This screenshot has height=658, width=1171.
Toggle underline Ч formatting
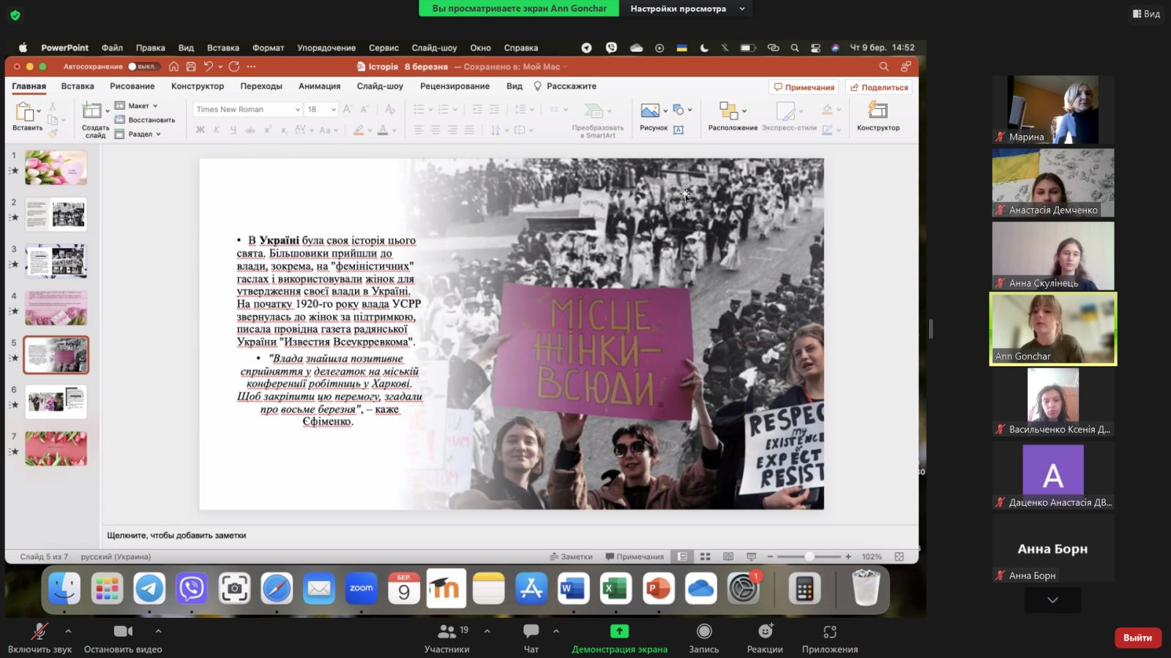click(233, 130)
